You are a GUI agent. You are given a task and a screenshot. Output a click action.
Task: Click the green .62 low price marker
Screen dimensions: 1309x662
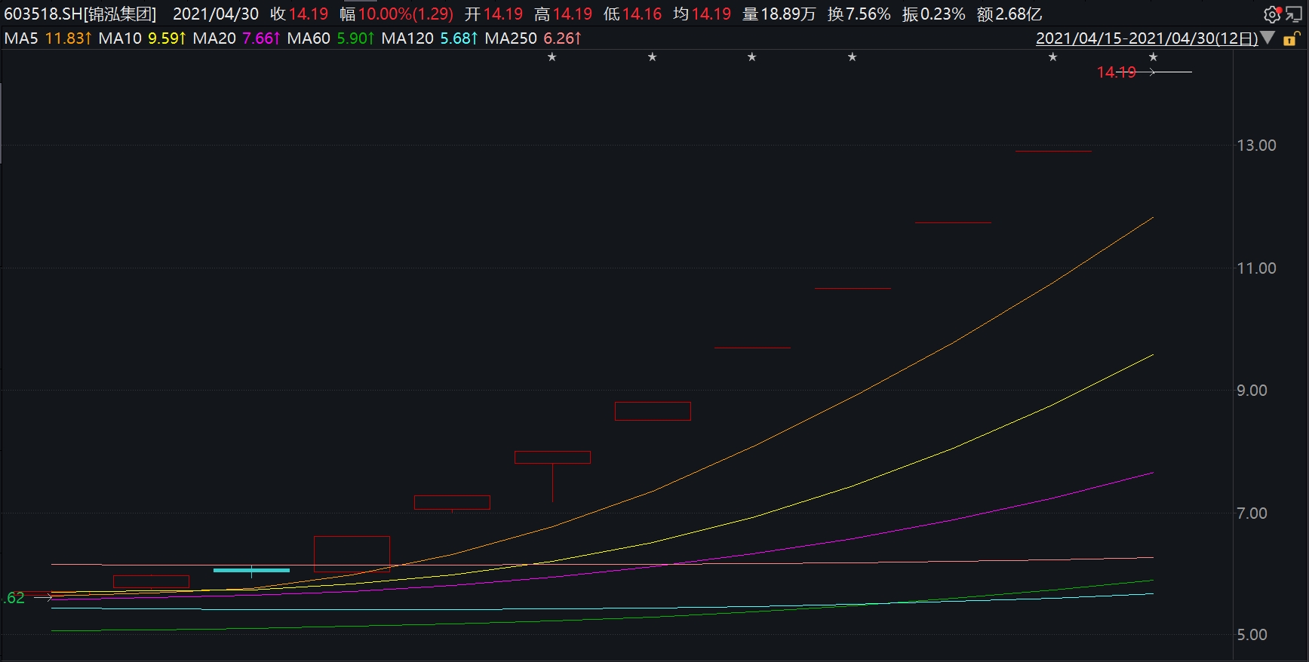tap(14, 598)
